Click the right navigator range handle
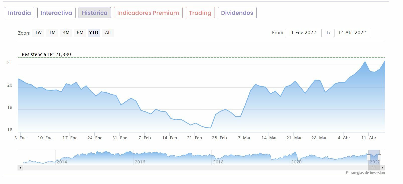This screenshot has height=184, width=403. pyautogui.click(x=379, y=157)
